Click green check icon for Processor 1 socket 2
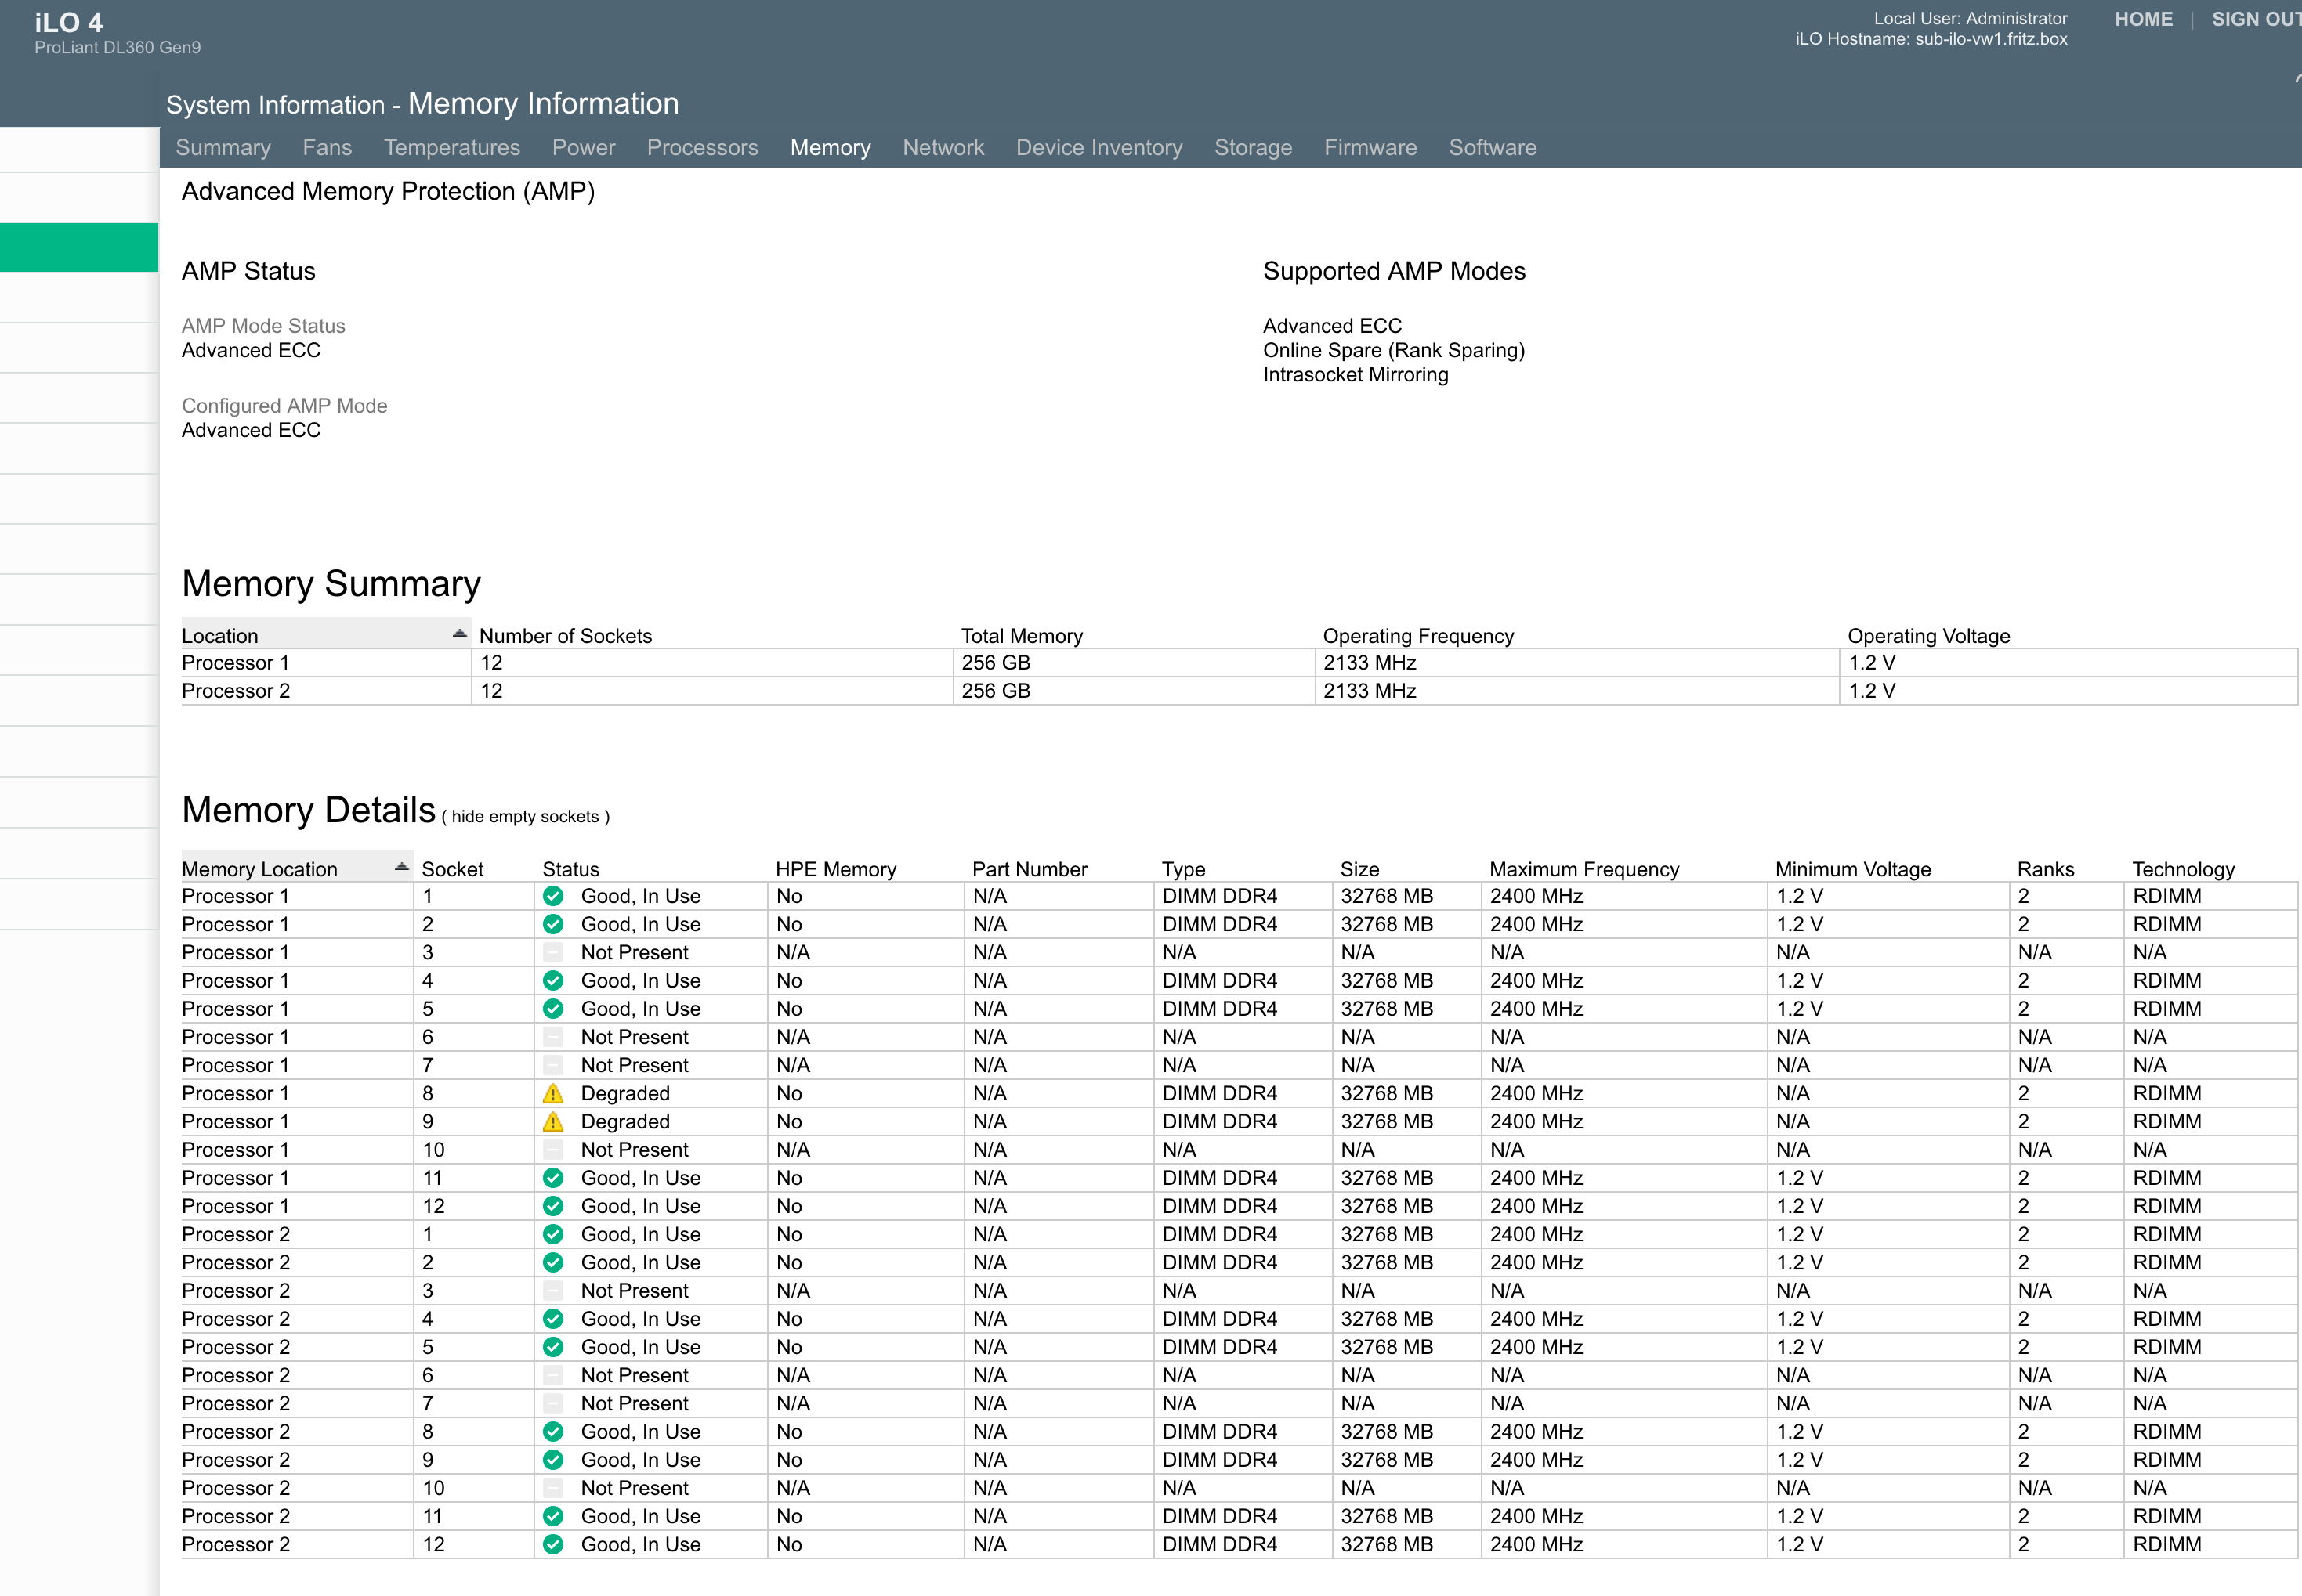Viewport: 2302px width, 1596px height. [x=552, y=924]
